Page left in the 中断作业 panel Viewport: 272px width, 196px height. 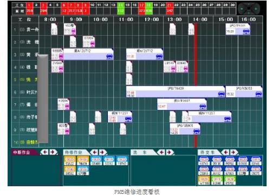(45, 152)
